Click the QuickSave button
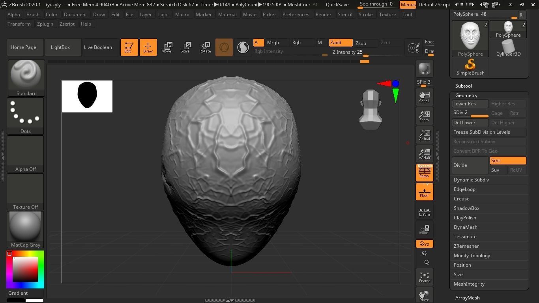539x303 pixels. (337, 5)
